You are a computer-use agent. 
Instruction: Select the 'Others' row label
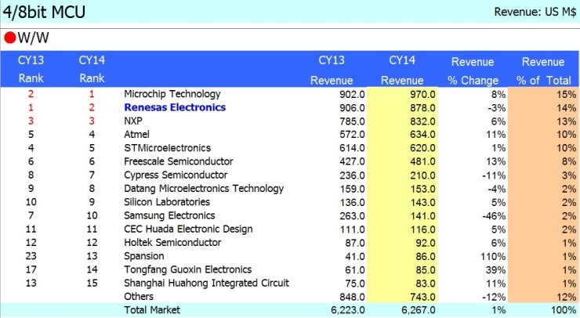click(x=139, y=297)
